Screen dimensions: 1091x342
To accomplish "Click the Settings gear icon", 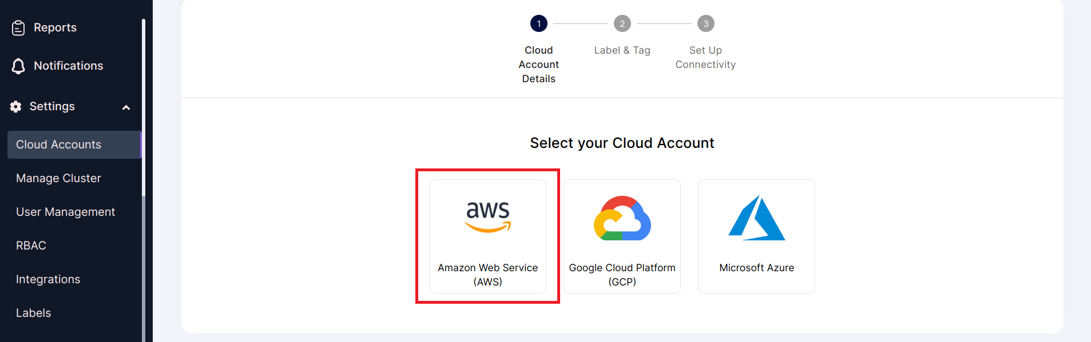I will pos(16,107).
